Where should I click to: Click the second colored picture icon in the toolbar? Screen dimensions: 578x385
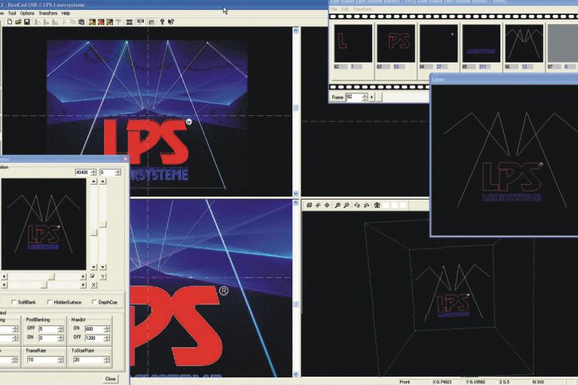101,22
